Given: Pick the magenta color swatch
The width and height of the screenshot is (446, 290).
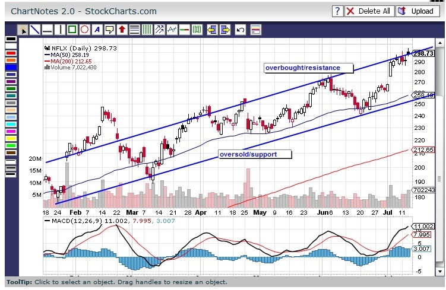Looking at the screenshot, I should tap(11, 131).
